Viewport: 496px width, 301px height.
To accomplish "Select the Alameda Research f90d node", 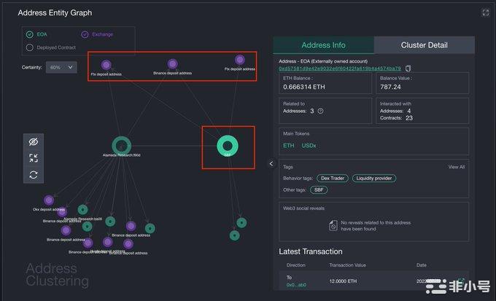I will point(121,146).
